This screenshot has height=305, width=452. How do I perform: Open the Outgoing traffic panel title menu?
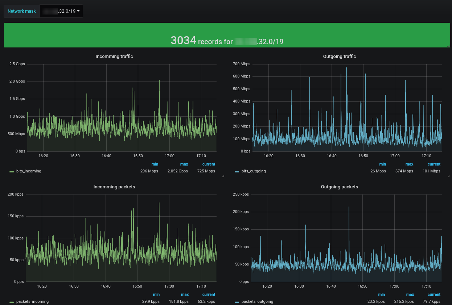pos(340,57)
